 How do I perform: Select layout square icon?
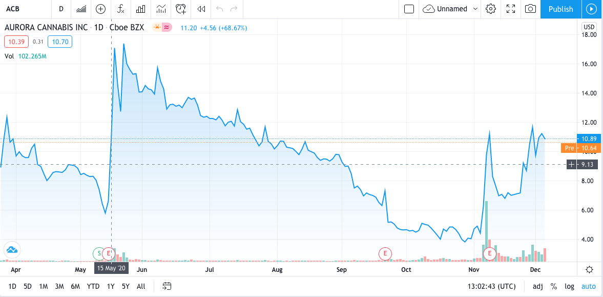409,9
